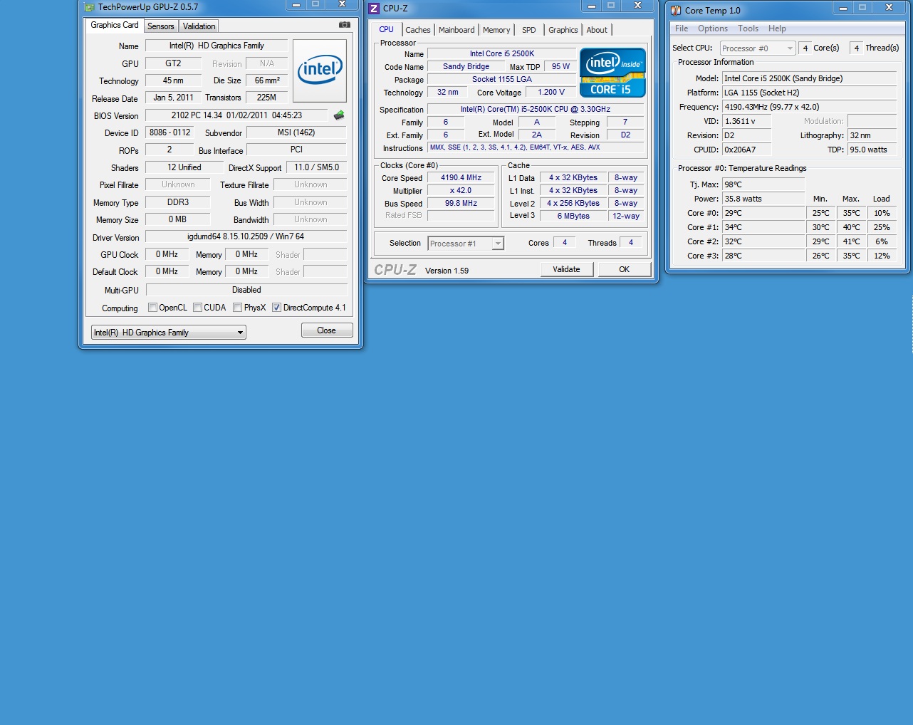Image resolution: width=913 pixels, height=725 pixels.
Task: Open the Tools menu in Core Temp
Action: pyautogui.click(x=748, y=28)
